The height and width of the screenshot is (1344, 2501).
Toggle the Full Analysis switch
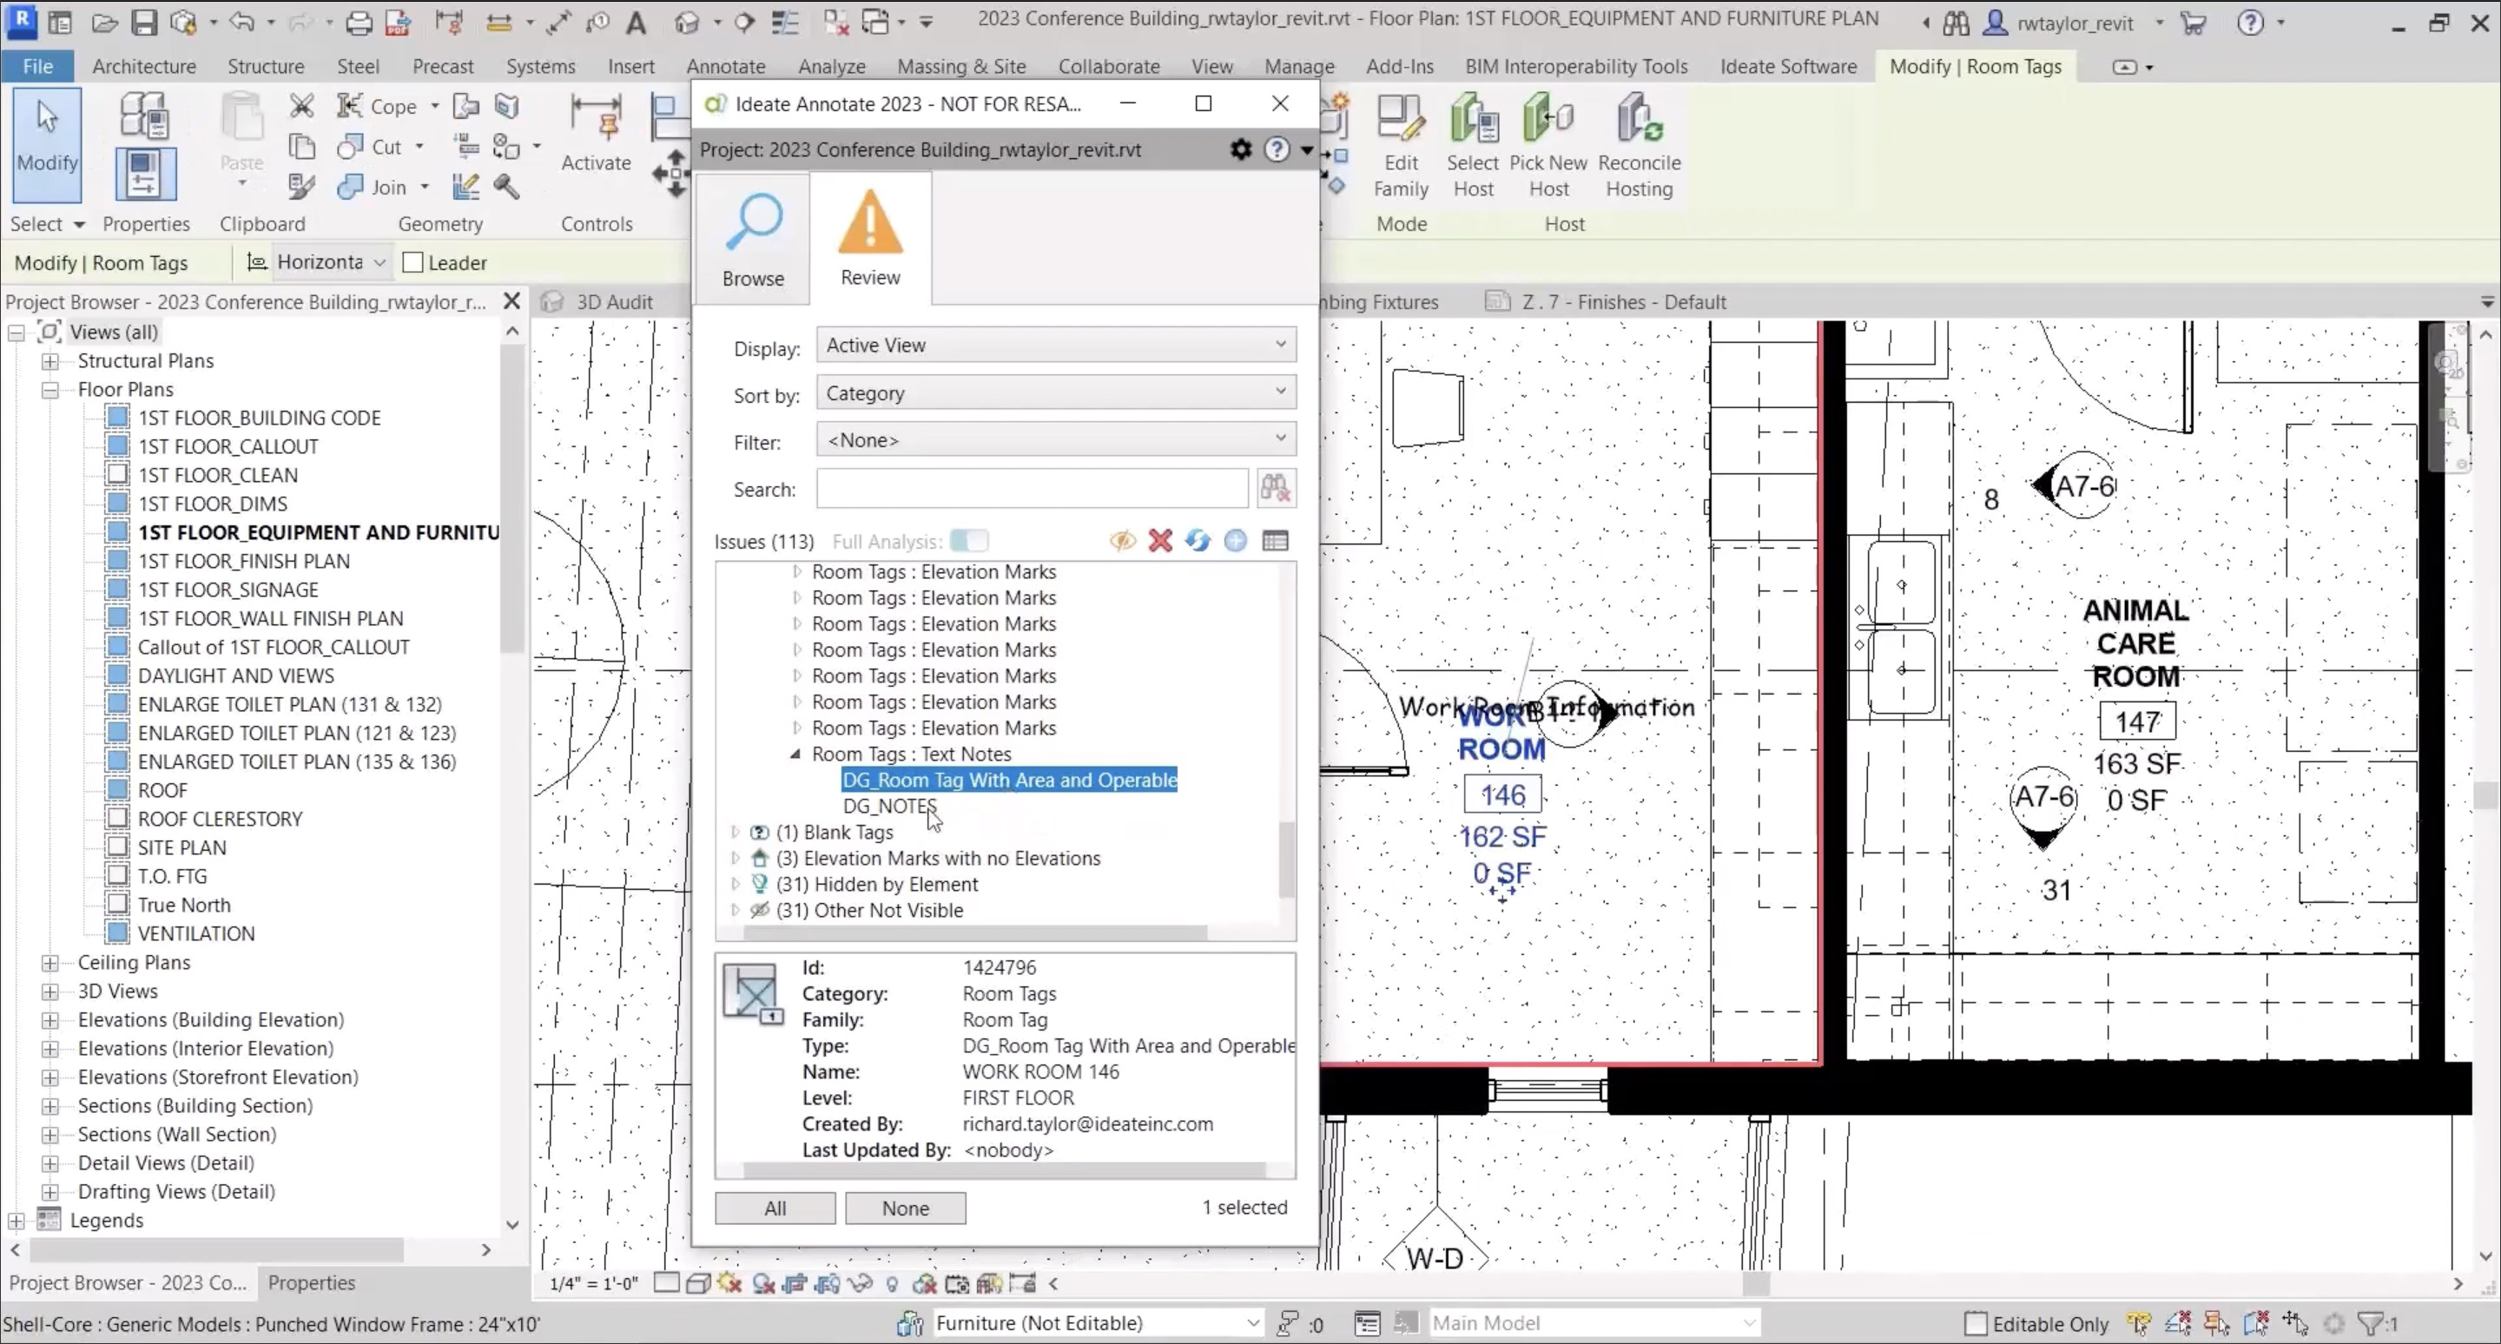point(968,542)
